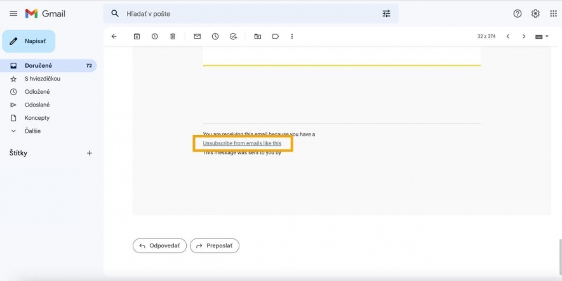Screen dimensions: 562x281
Task: Create a new label with plus icon
Action: [90, 153]
